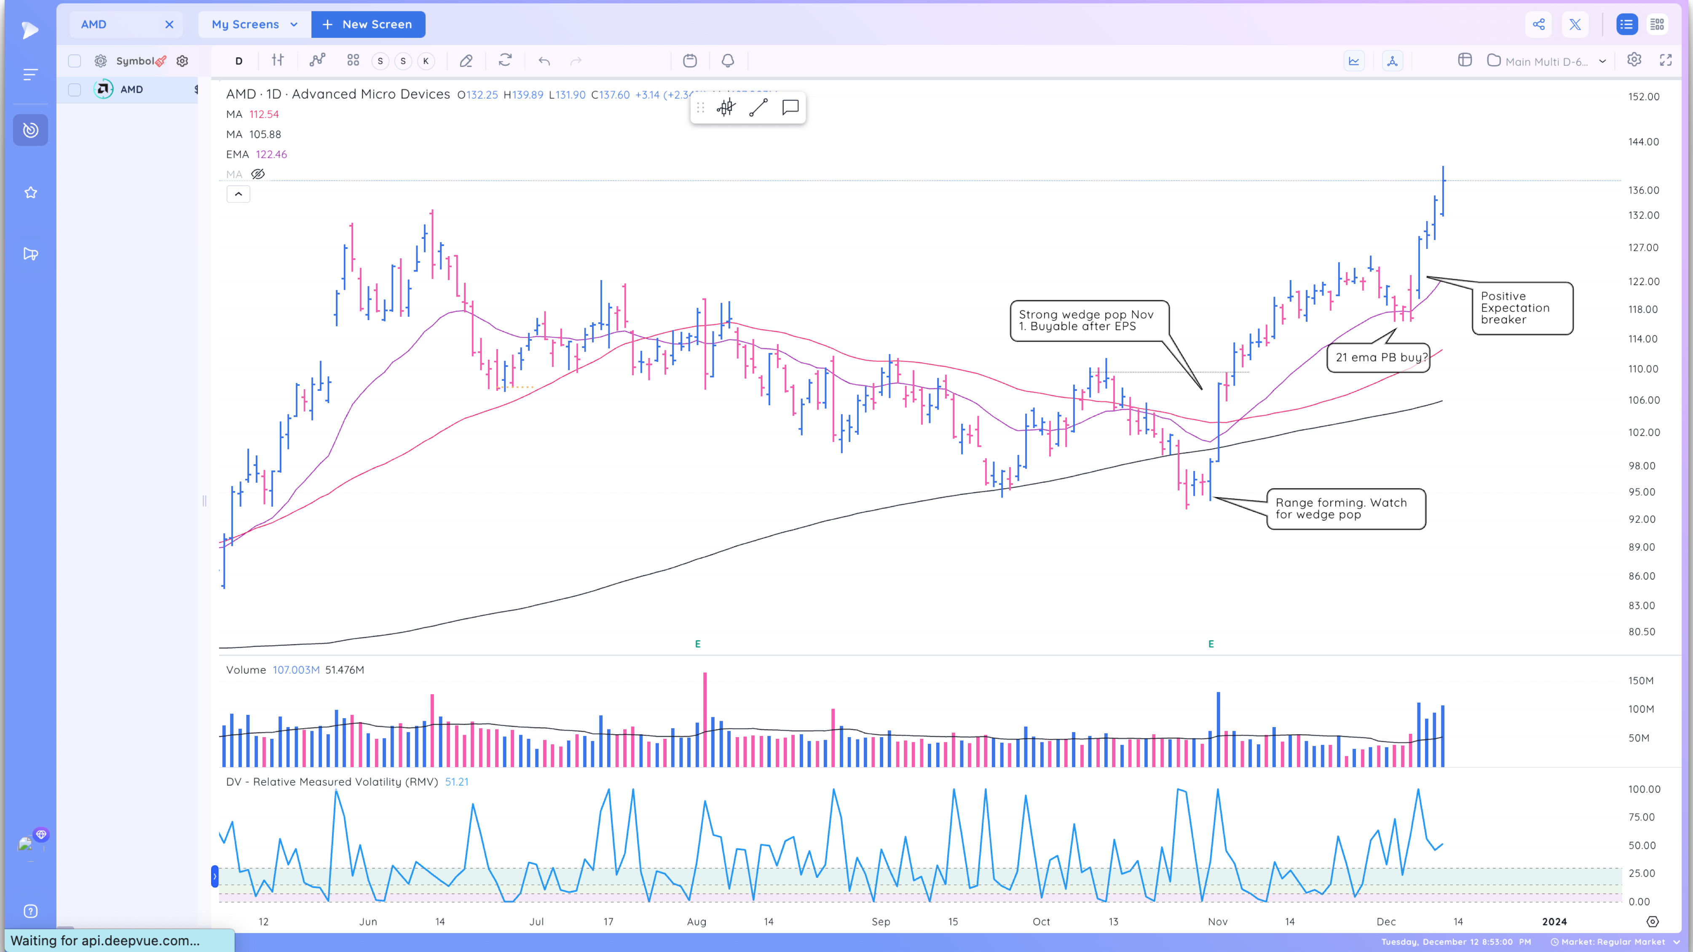Click the share icon at top right

(x=1538, y=24)
